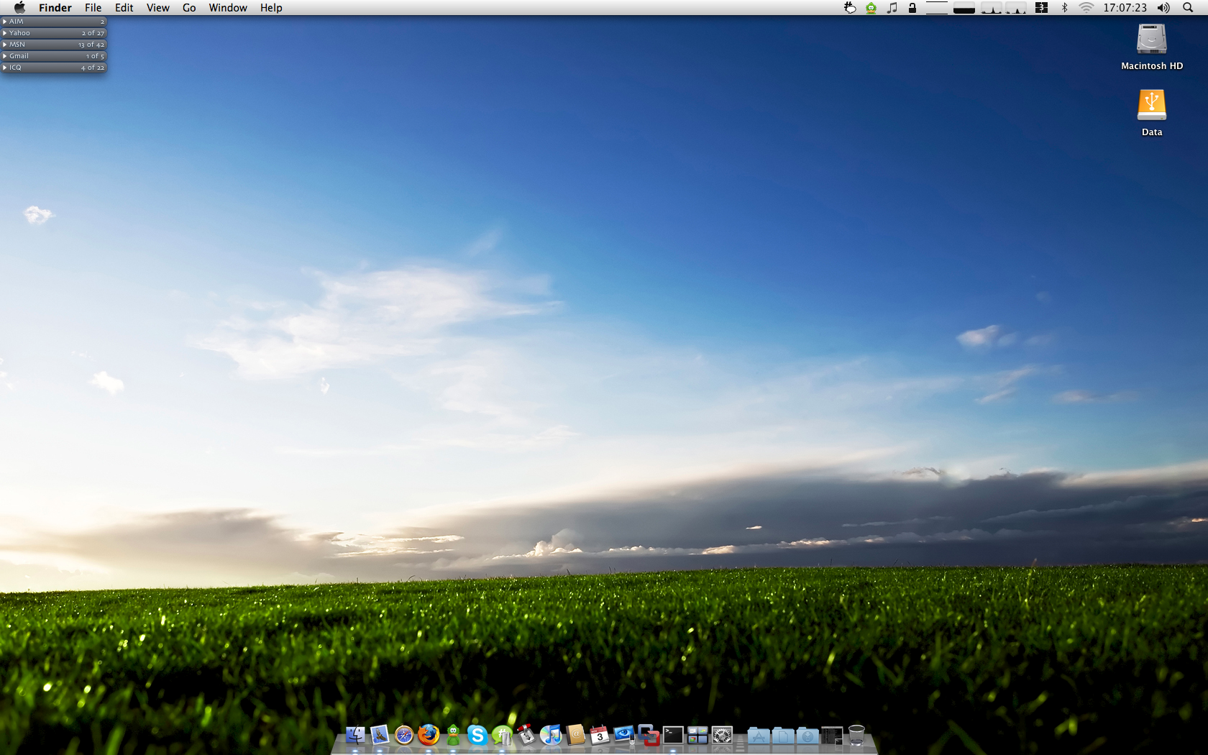Viewport: 1208px width, 755px height.
Task: Open iTunes from the Dock
Action: (x=551, y=735)
